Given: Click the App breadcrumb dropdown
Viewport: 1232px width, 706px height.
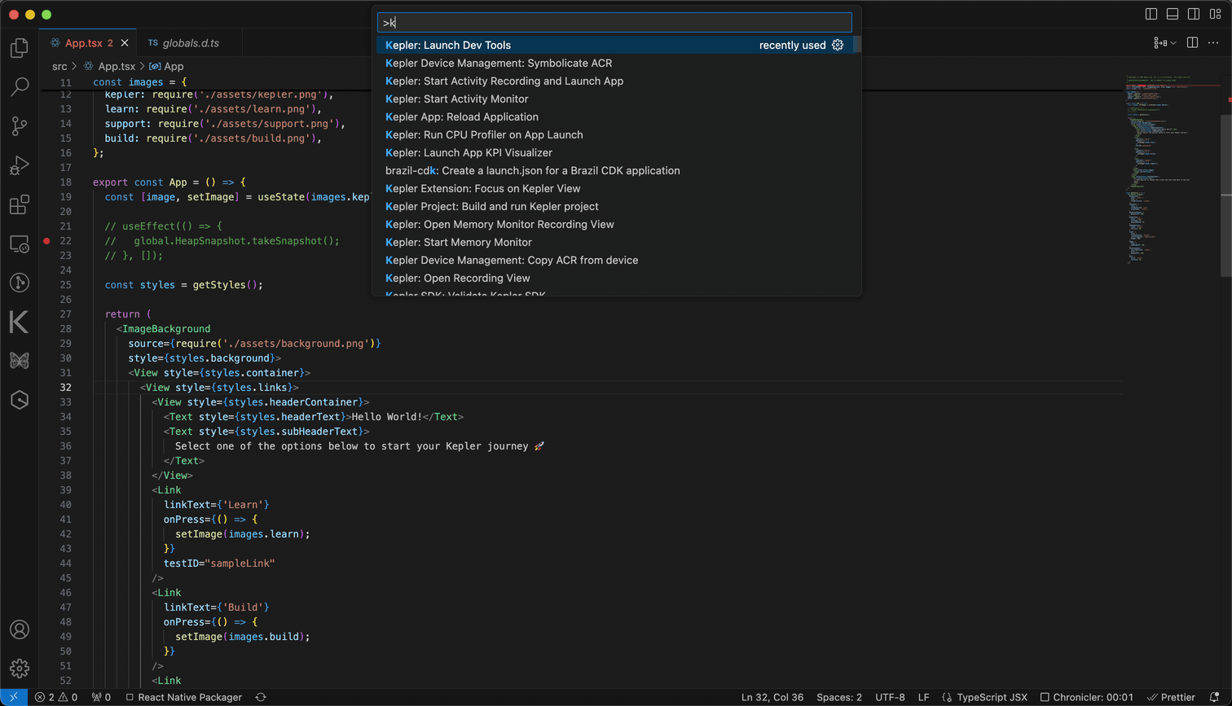Looking at the screenshot, I should tap(166, 66).
